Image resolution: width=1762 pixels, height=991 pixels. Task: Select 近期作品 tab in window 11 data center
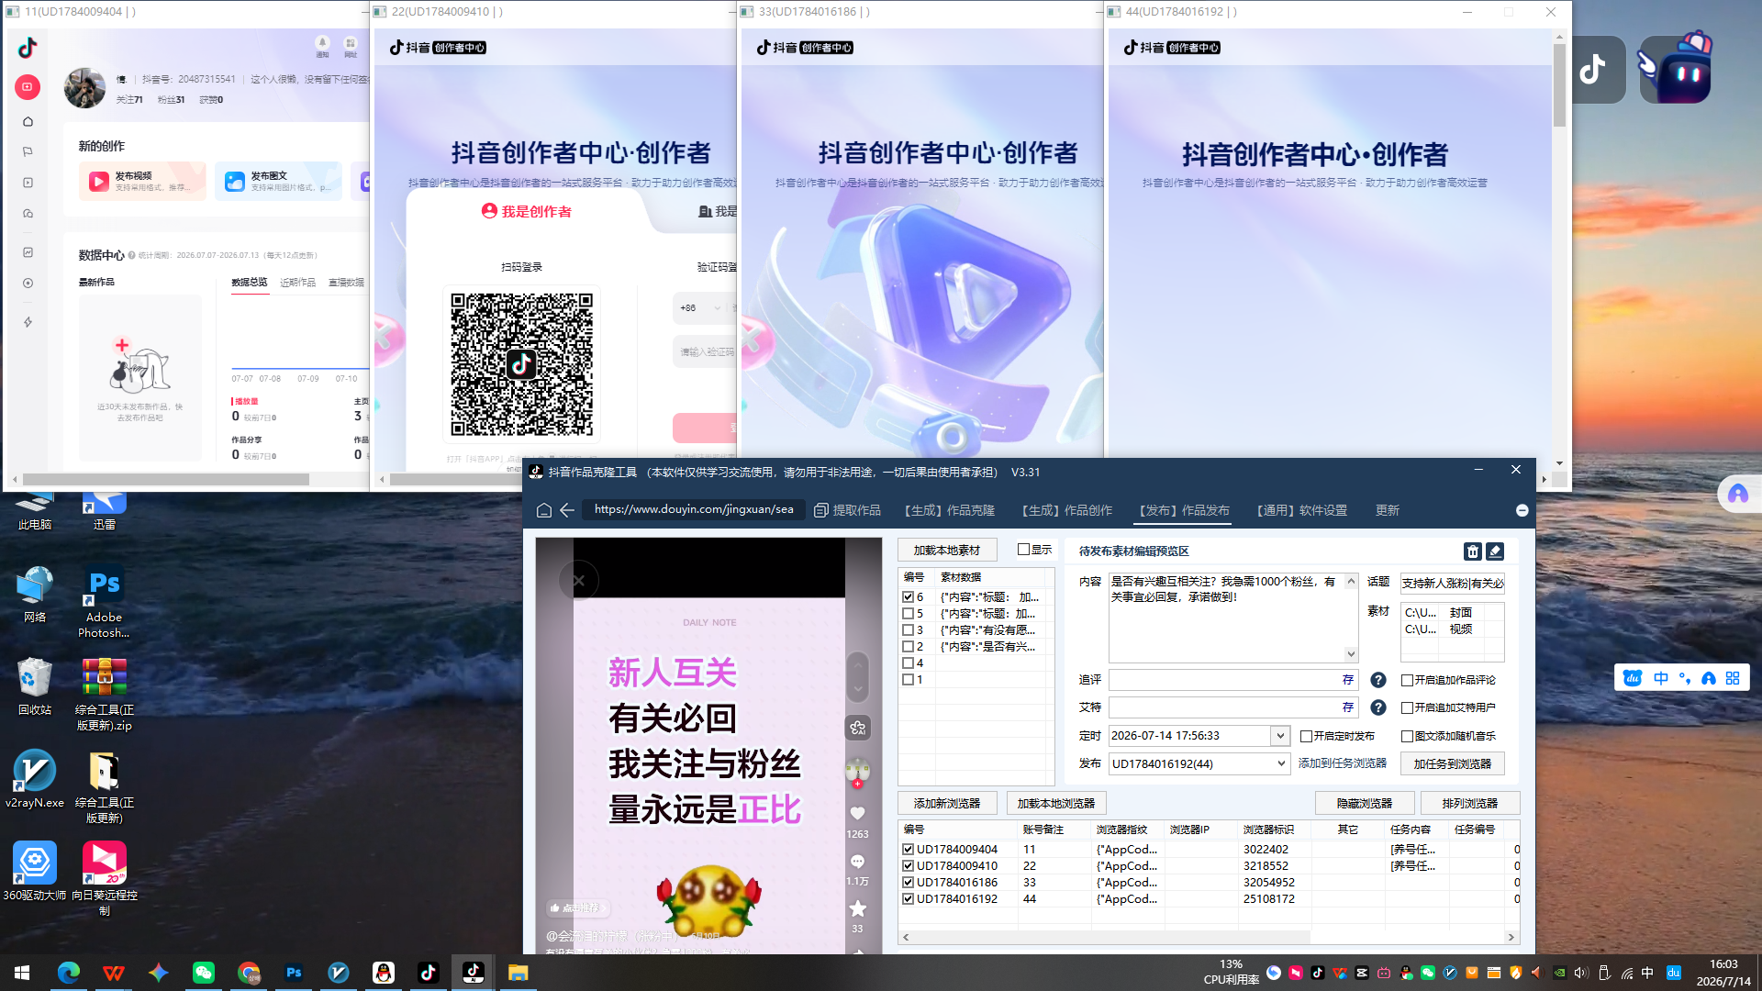(x=297, y=283)
